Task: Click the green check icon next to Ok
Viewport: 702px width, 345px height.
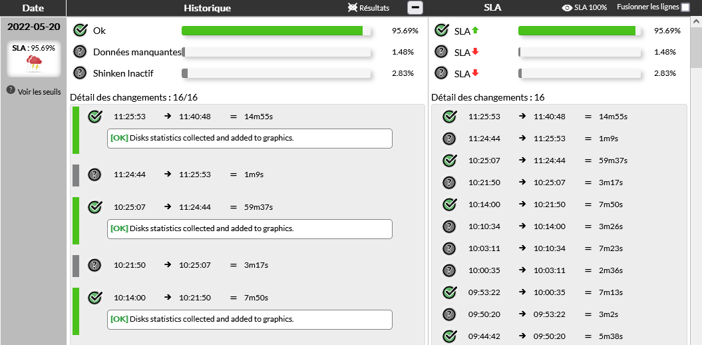Action: click(81, 31)
